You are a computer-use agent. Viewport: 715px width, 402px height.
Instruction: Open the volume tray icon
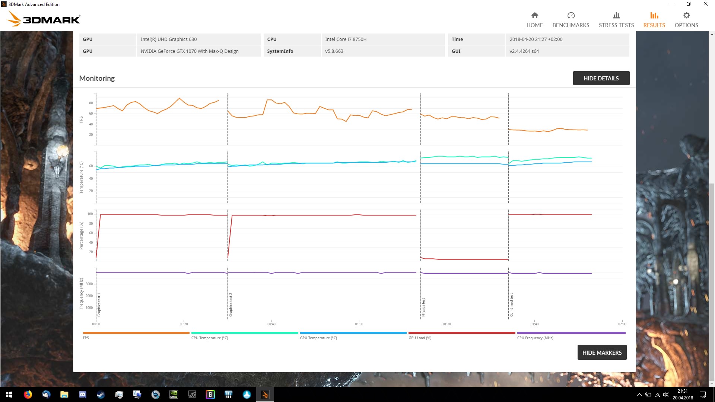coord(666,395)
